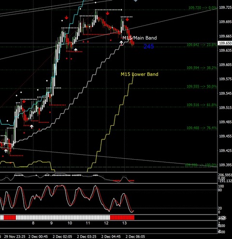Screen dimensions: 232x239
Task: Click price axis value 109.695
Action: pos(225,22)
